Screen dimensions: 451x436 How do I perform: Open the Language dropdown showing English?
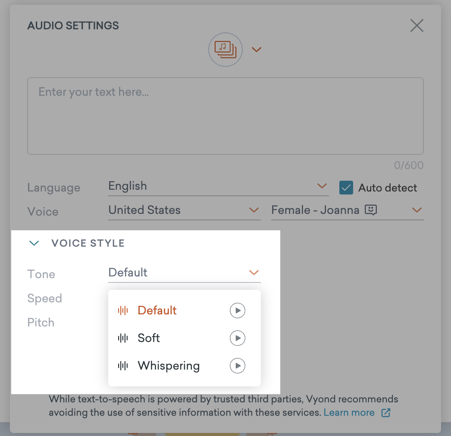point(322,185)
